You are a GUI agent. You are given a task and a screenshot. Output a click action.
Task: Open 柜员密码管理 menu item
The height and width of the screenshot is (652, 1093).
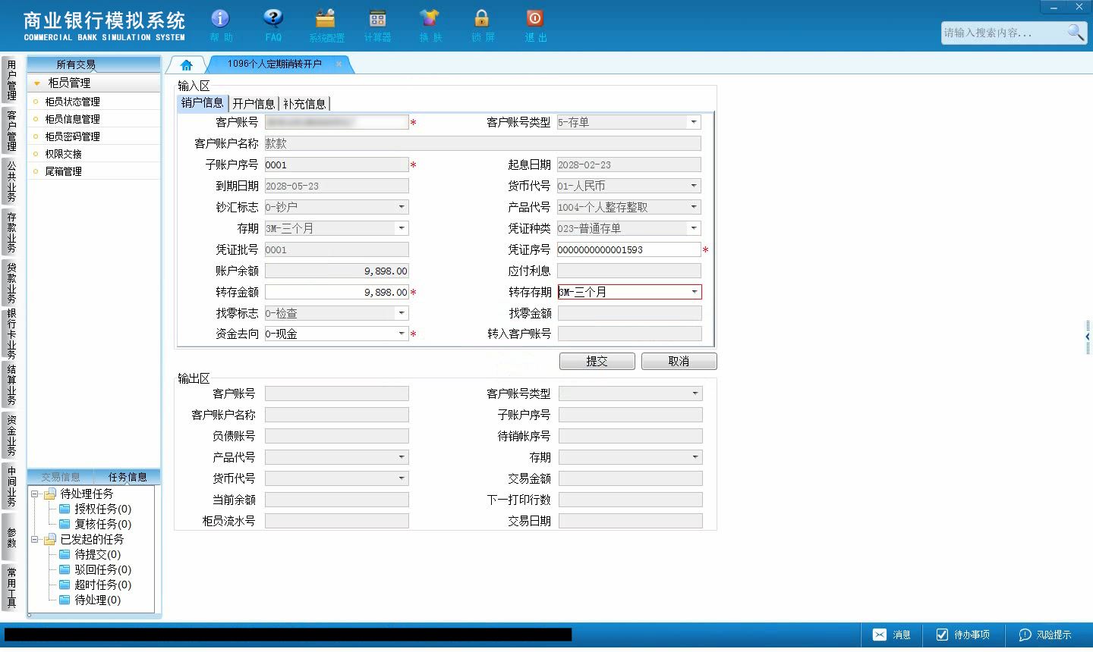click(72, 136)
